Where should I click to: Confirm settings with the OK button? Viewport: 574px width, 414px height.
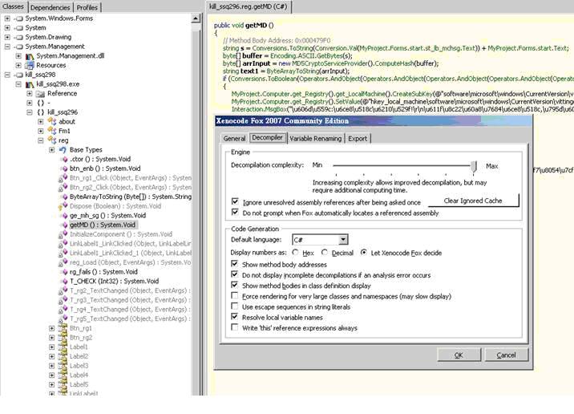tap(459, 355)
